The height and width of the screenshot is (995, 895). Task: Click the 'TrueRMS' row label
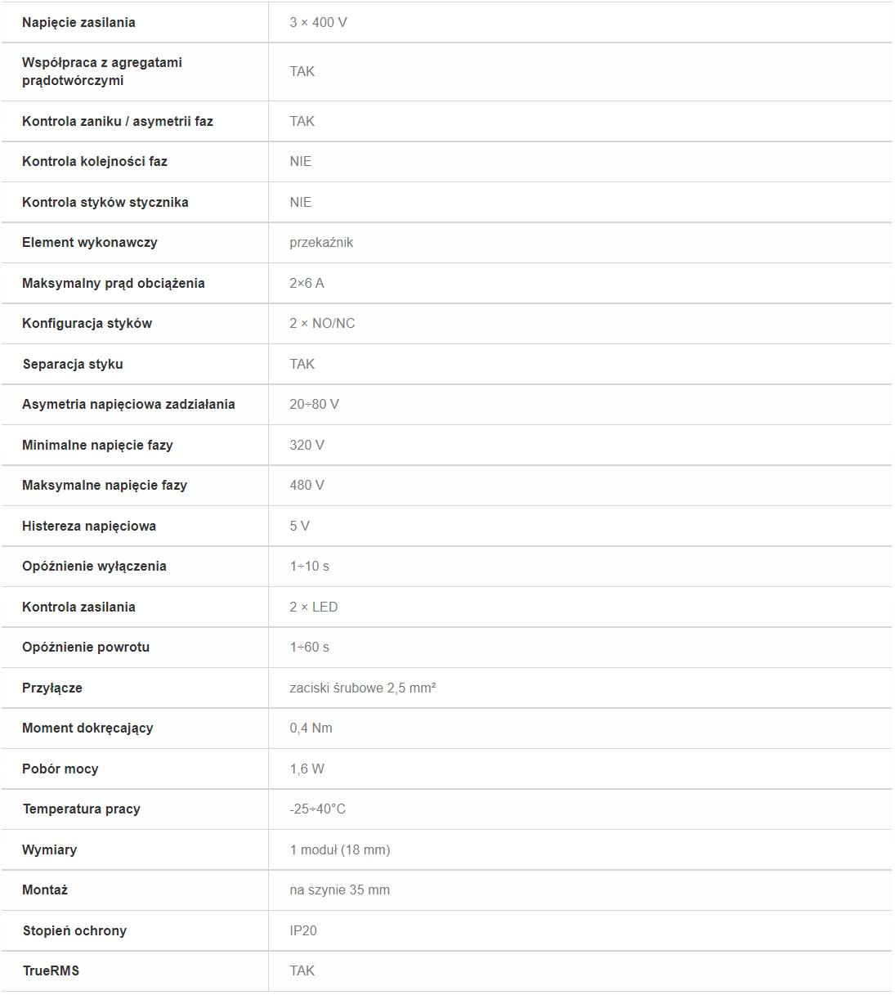51,970
